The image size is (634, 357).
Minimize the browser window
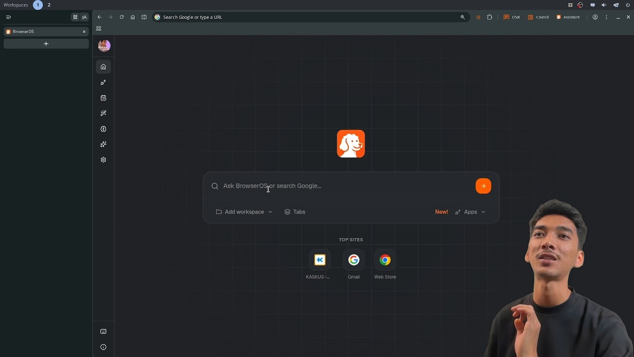(618, 17)
